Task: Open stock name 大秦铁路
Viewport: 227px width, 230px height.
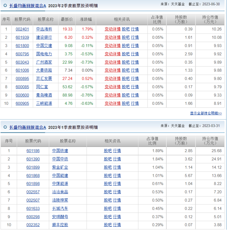Action: [x=44, y=70]
